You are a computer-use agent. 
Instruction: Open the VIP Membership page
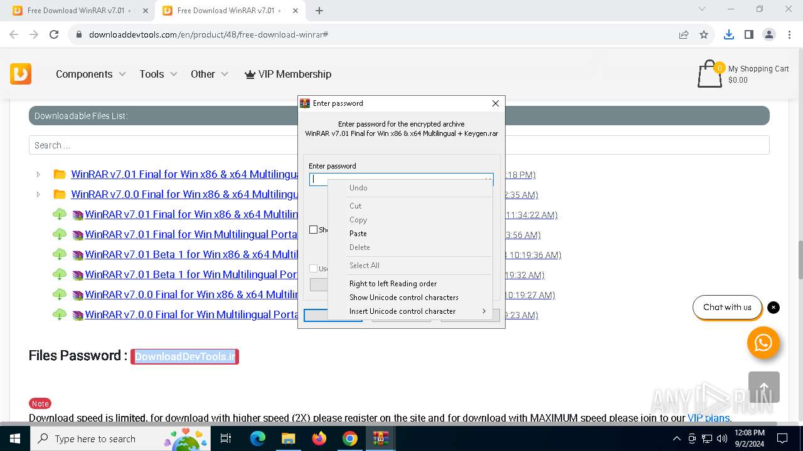(x=288, y=74)
